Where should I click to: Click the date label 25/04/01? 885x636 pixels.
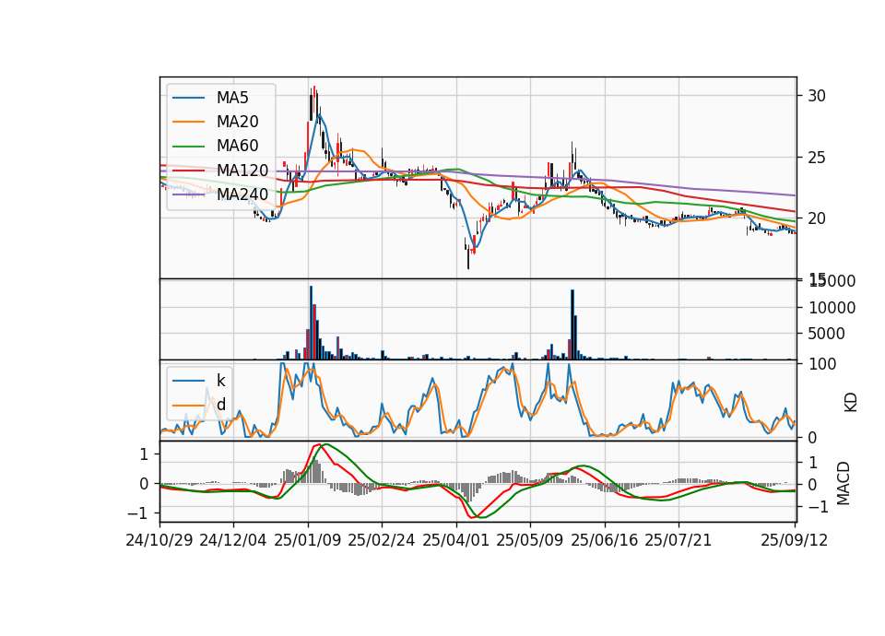(456, 540)
